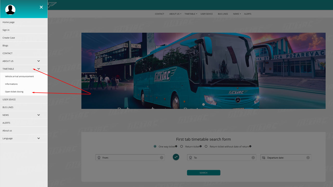Click ALERTS in top navigation

(248, 14)
